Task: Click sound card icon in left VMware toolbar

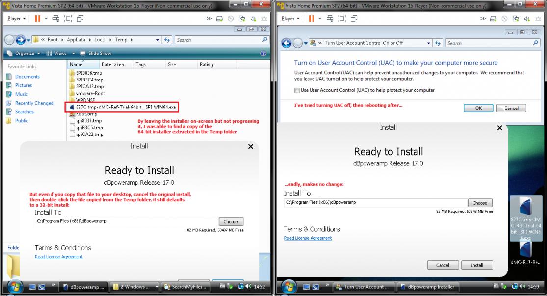Action: click(x=253, y=19)
